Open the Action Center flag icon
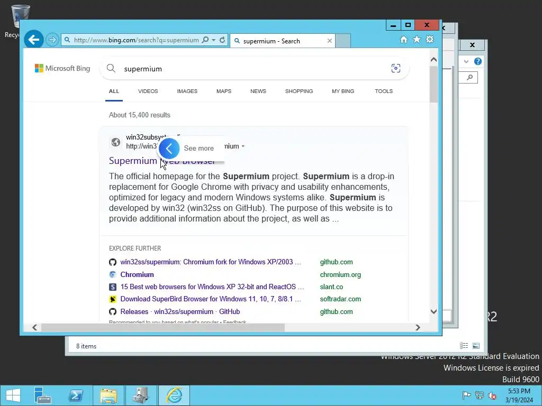This screenshot has width=542, height=406. 466,395
